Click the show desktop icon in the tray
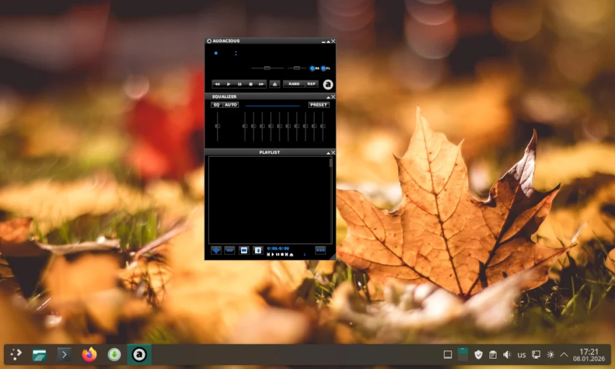Screen dimensions: 615x369 (447, 355)
